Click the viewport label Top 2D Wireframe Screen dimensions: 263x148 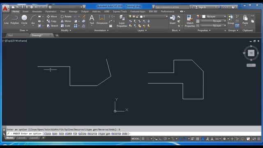tap(15, 41)
